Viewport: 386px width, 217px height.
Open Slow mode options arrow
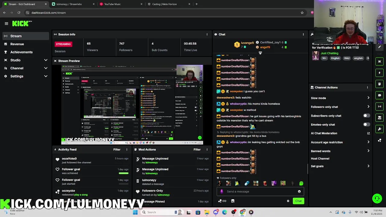click(x=368, y=98)
